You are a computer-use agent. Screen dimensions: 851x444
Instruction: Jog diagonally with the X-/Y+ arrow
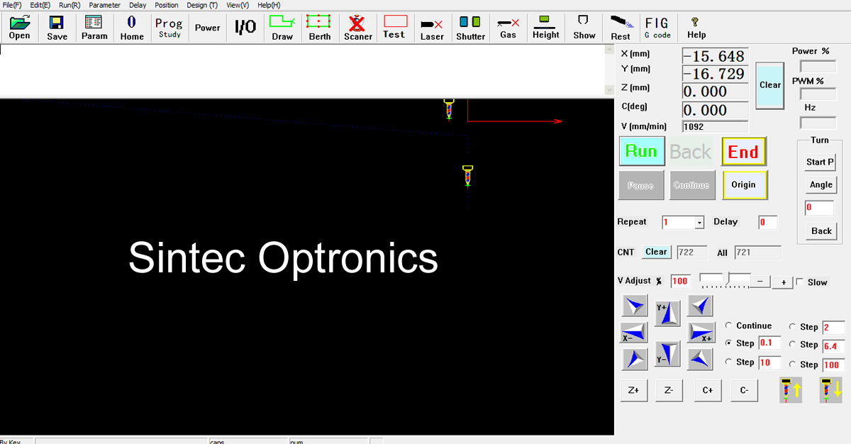tap(635, 306)
